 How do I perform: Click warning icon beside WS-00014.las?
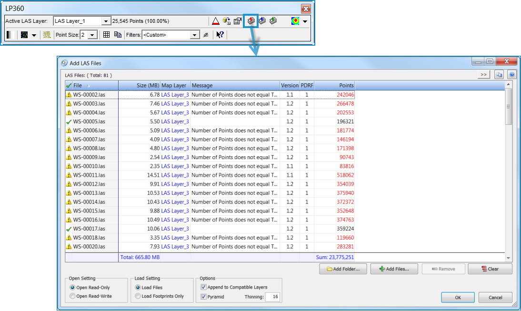[69, 202]
